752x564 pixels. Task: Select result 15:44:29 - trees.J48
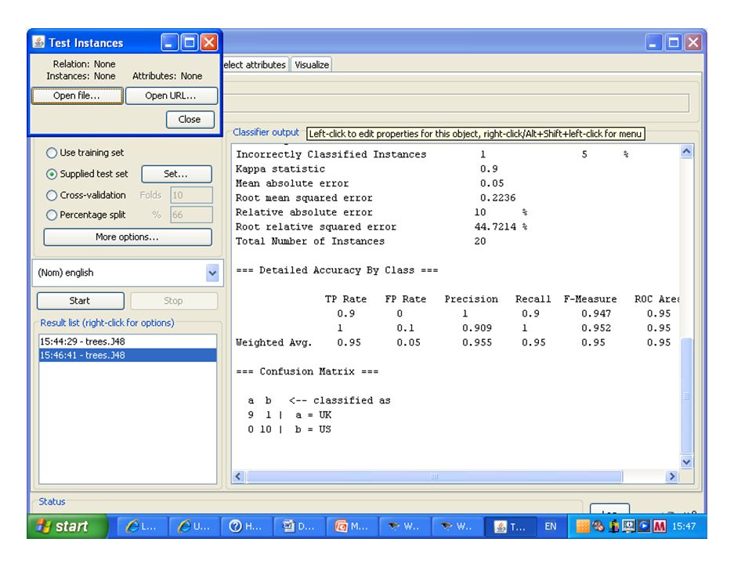pos(128,342)
